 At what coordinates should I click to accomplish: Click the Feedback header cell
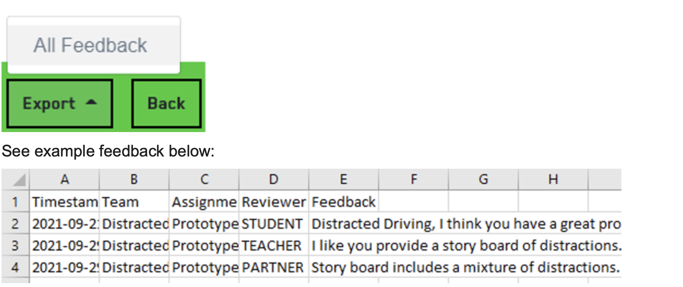click(x=343, y=202)
